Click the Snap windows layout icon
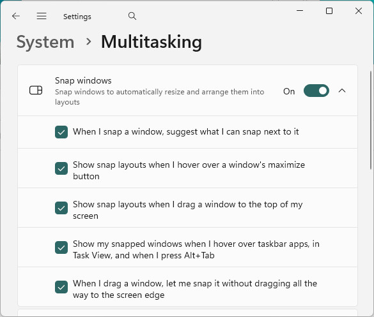This screenshot has width=374, height=317. coord(36,91)
